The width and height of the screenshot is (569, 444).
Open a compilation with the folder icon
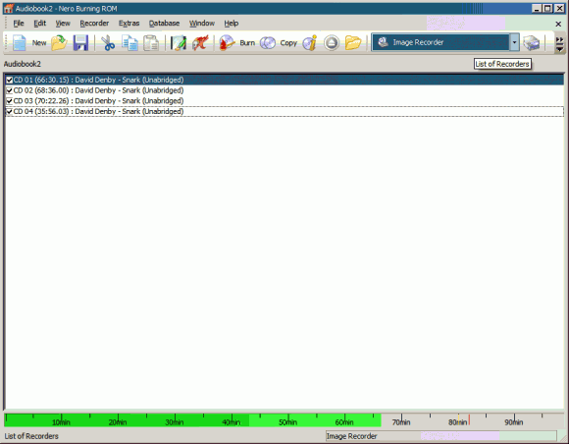(x=59, y=43)
